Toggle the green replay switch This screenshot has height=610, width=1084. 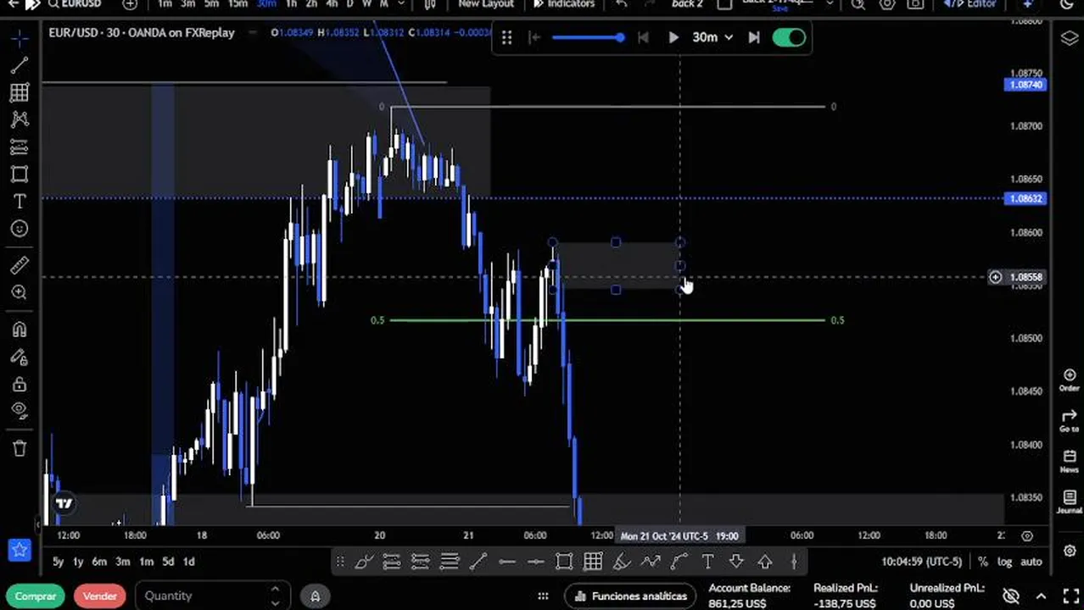(789, 37)
